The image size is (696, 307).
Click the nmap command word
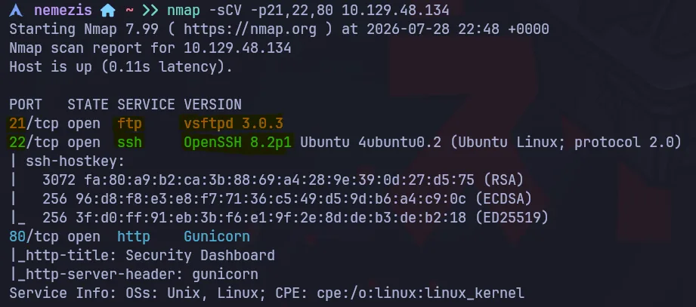point(184,10)
